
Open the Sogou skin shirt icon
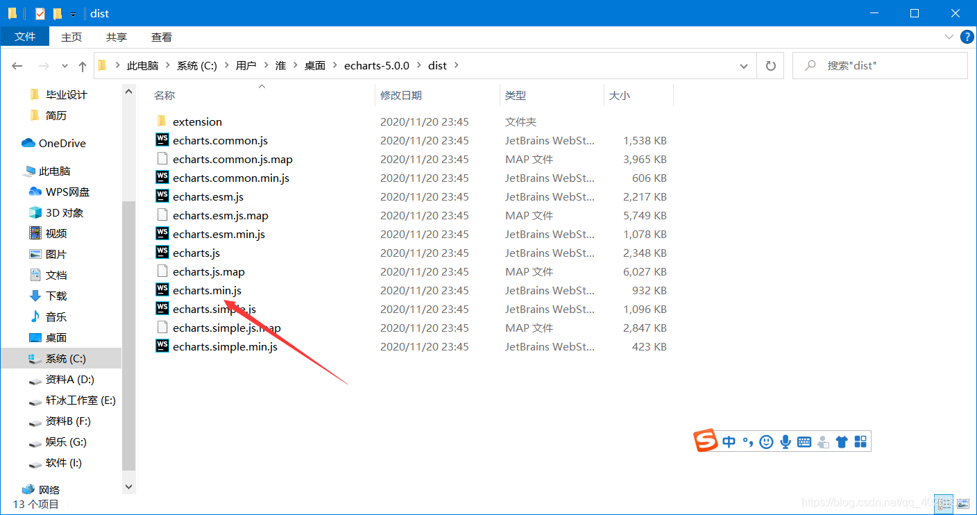click(x=842, y=441)
